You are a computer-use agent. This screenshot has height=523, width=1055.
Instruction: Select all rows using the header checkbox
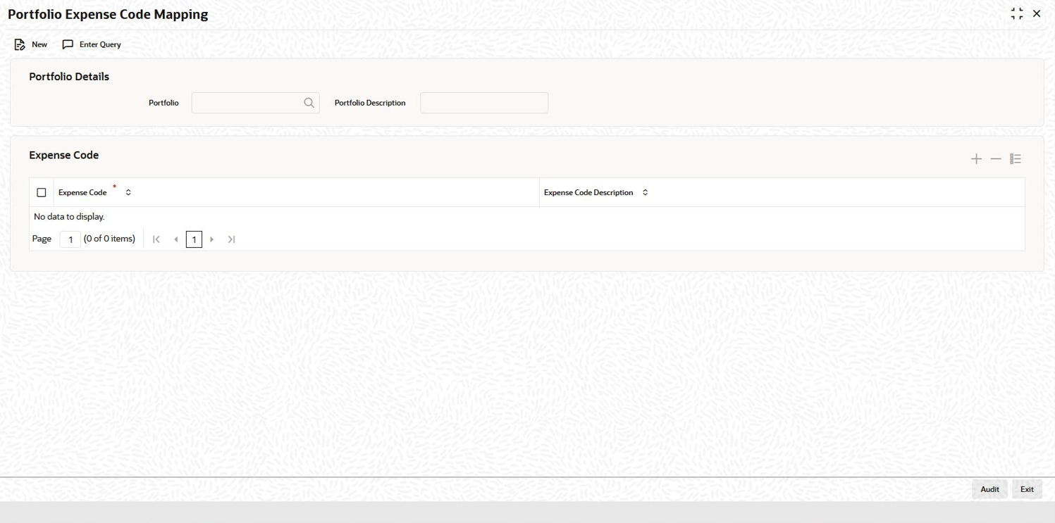click(x=41, y=192)
